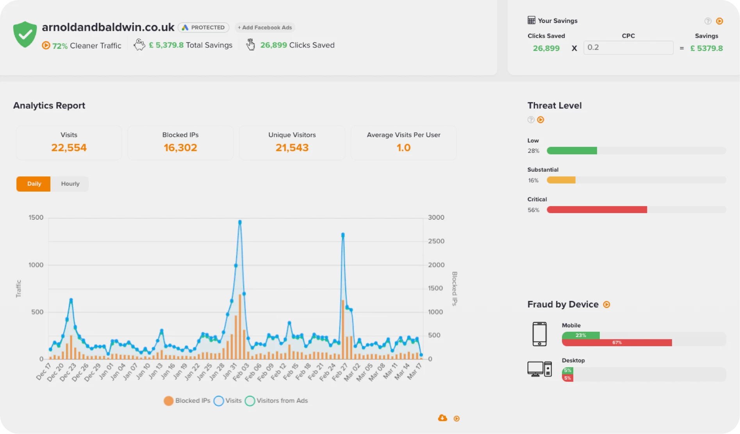Screen dimensions: 740x434
Task: Click the Mobile phone device icon
Action: click(x=540, y=334)
